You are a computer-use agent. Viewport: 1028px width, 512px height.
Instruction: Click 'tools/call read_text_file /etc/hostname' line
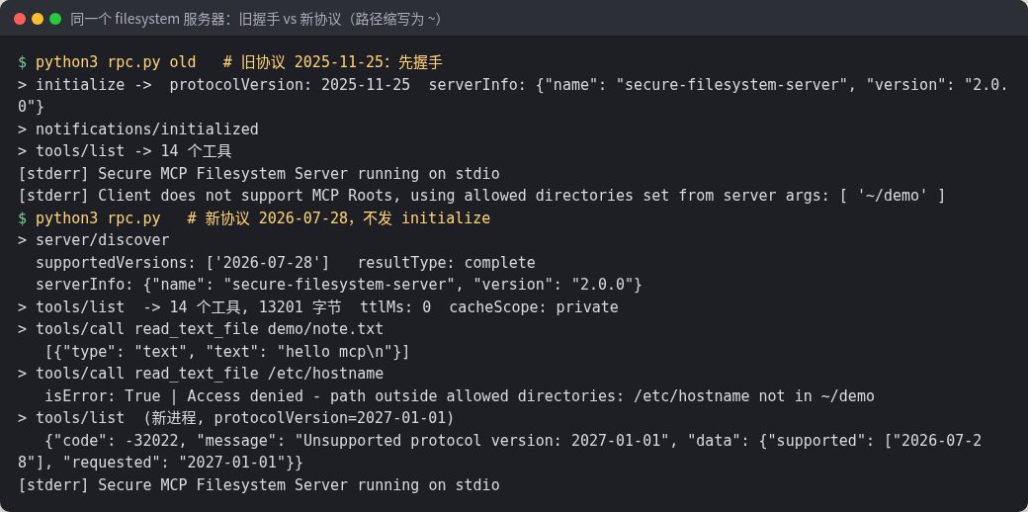[201, 374]
